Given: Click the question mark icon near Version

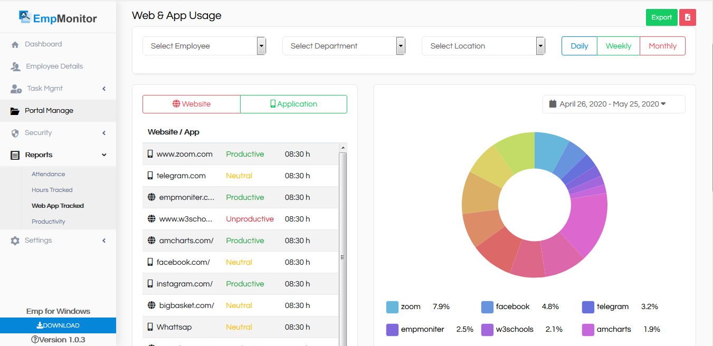Looking at the screenshot, I should (35, 340).
